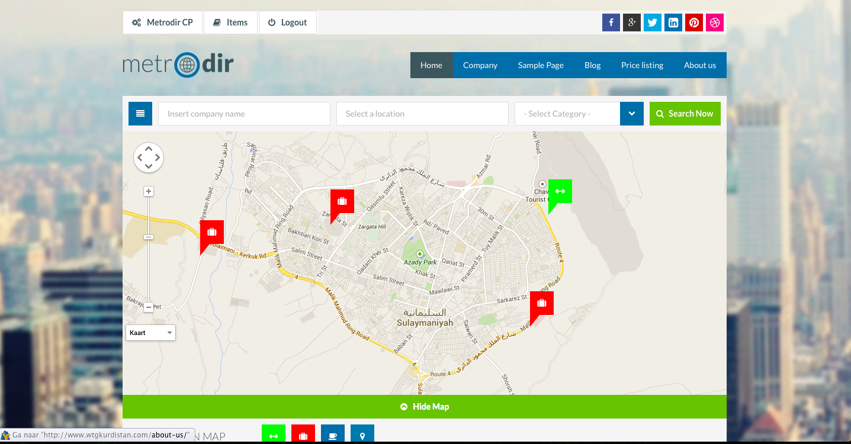The image size is (851, 444).
Task: Open the Facebook social link
Action: pyautogui.click(x=611, y=22)
